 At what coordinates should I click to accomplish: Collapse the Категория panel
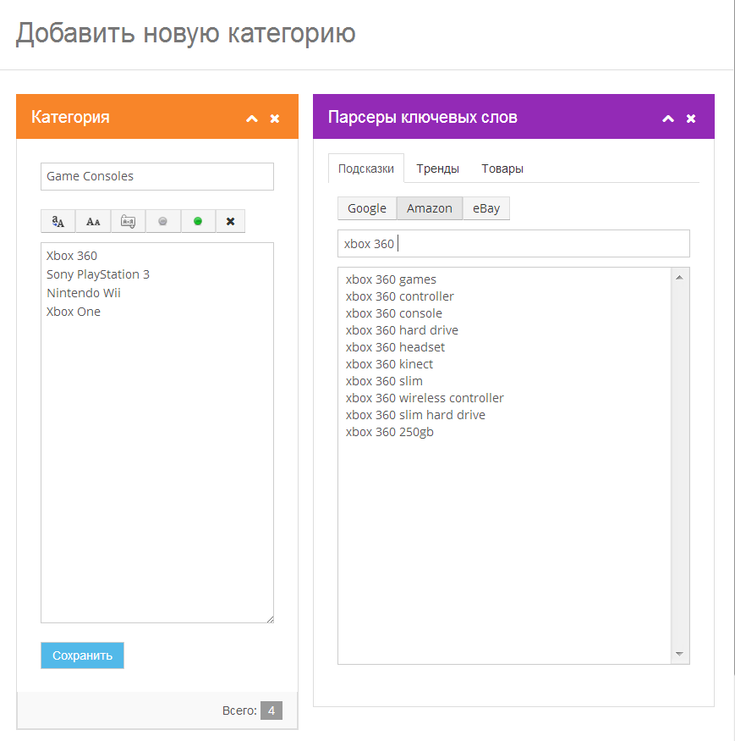[251, 119]
